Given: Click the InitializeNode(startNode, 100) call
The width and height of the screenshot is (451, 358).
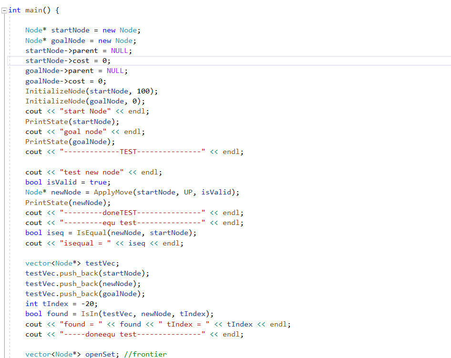Looking at the screenshot, I should coord(91,91).
